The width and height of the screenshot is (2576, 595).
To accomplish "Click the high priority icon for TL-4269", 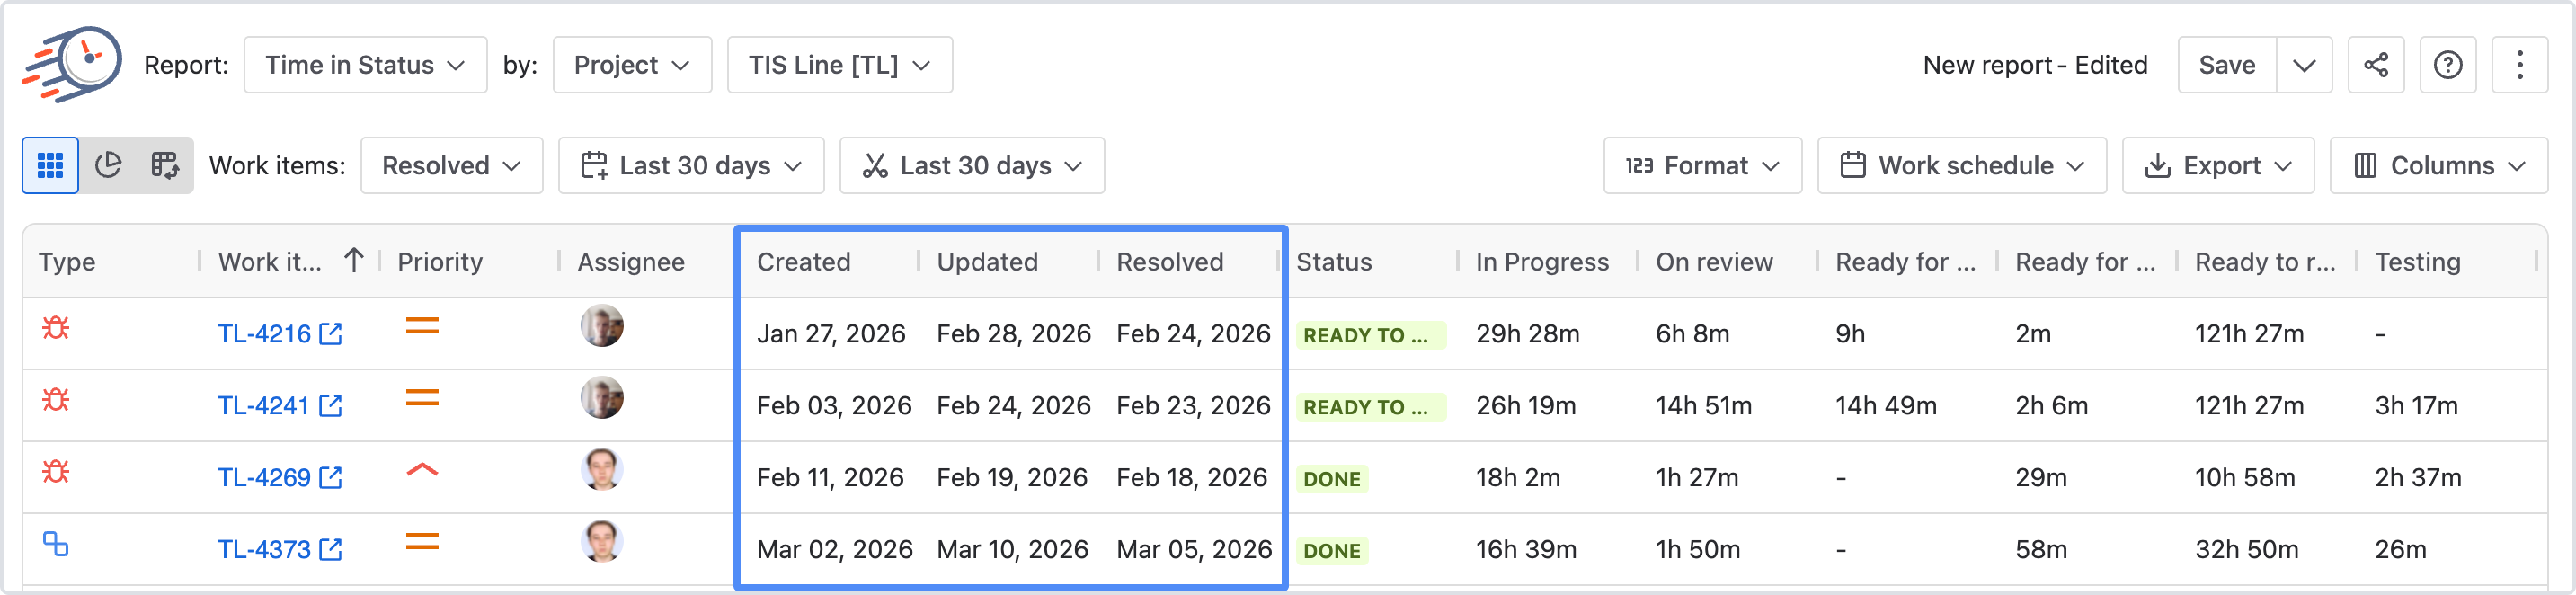I will (x=422, y=470).
